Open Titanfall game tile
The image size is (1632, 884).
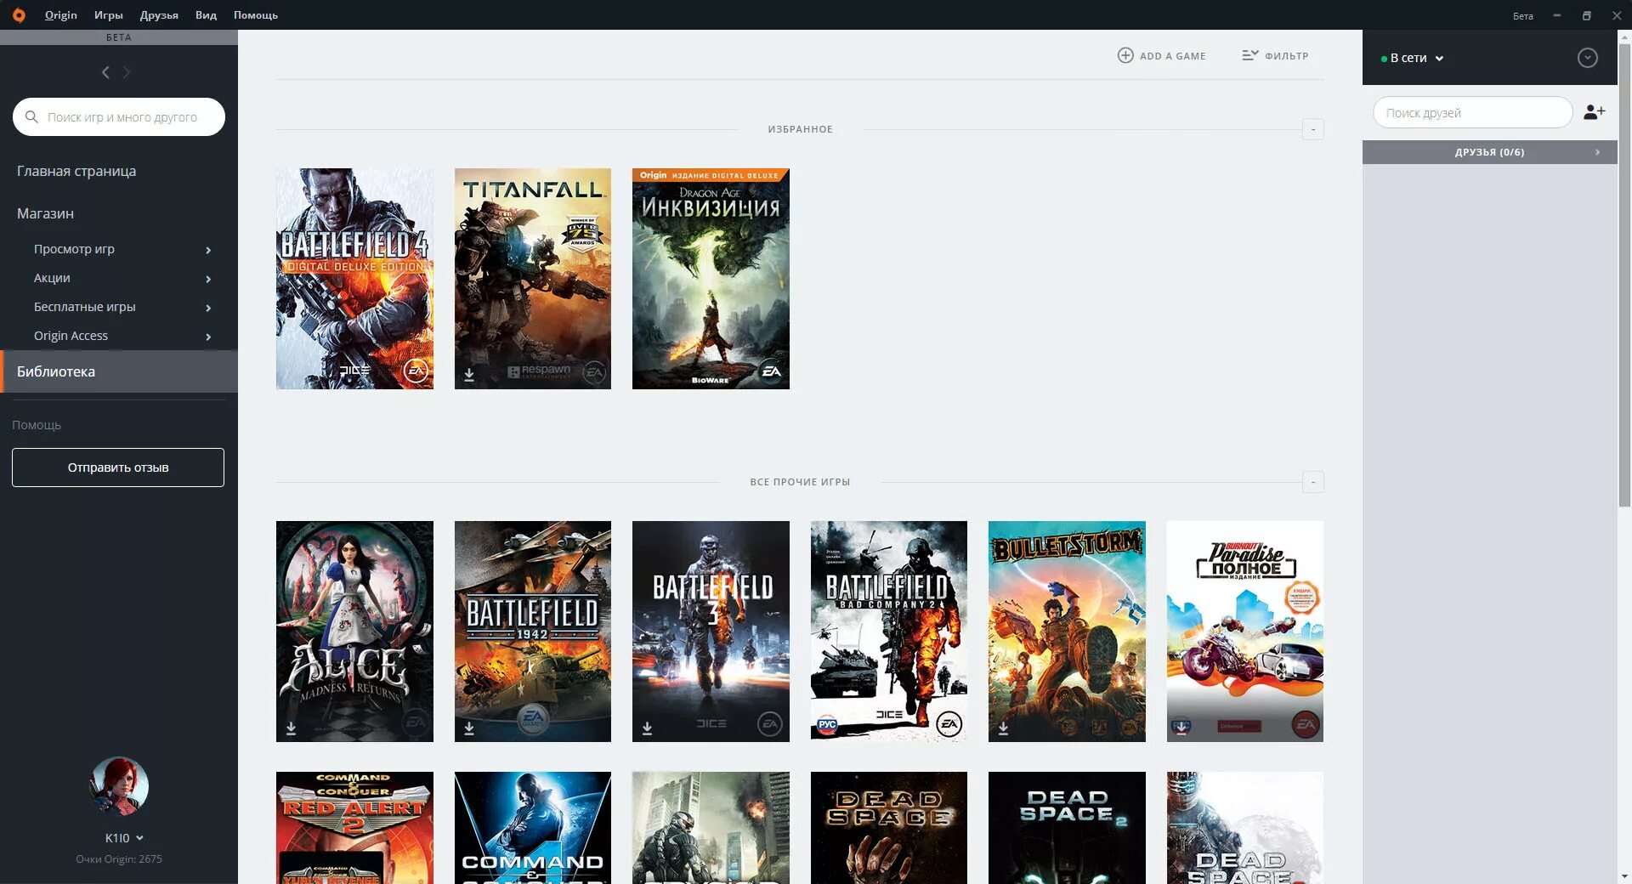[x=533, y=279]
